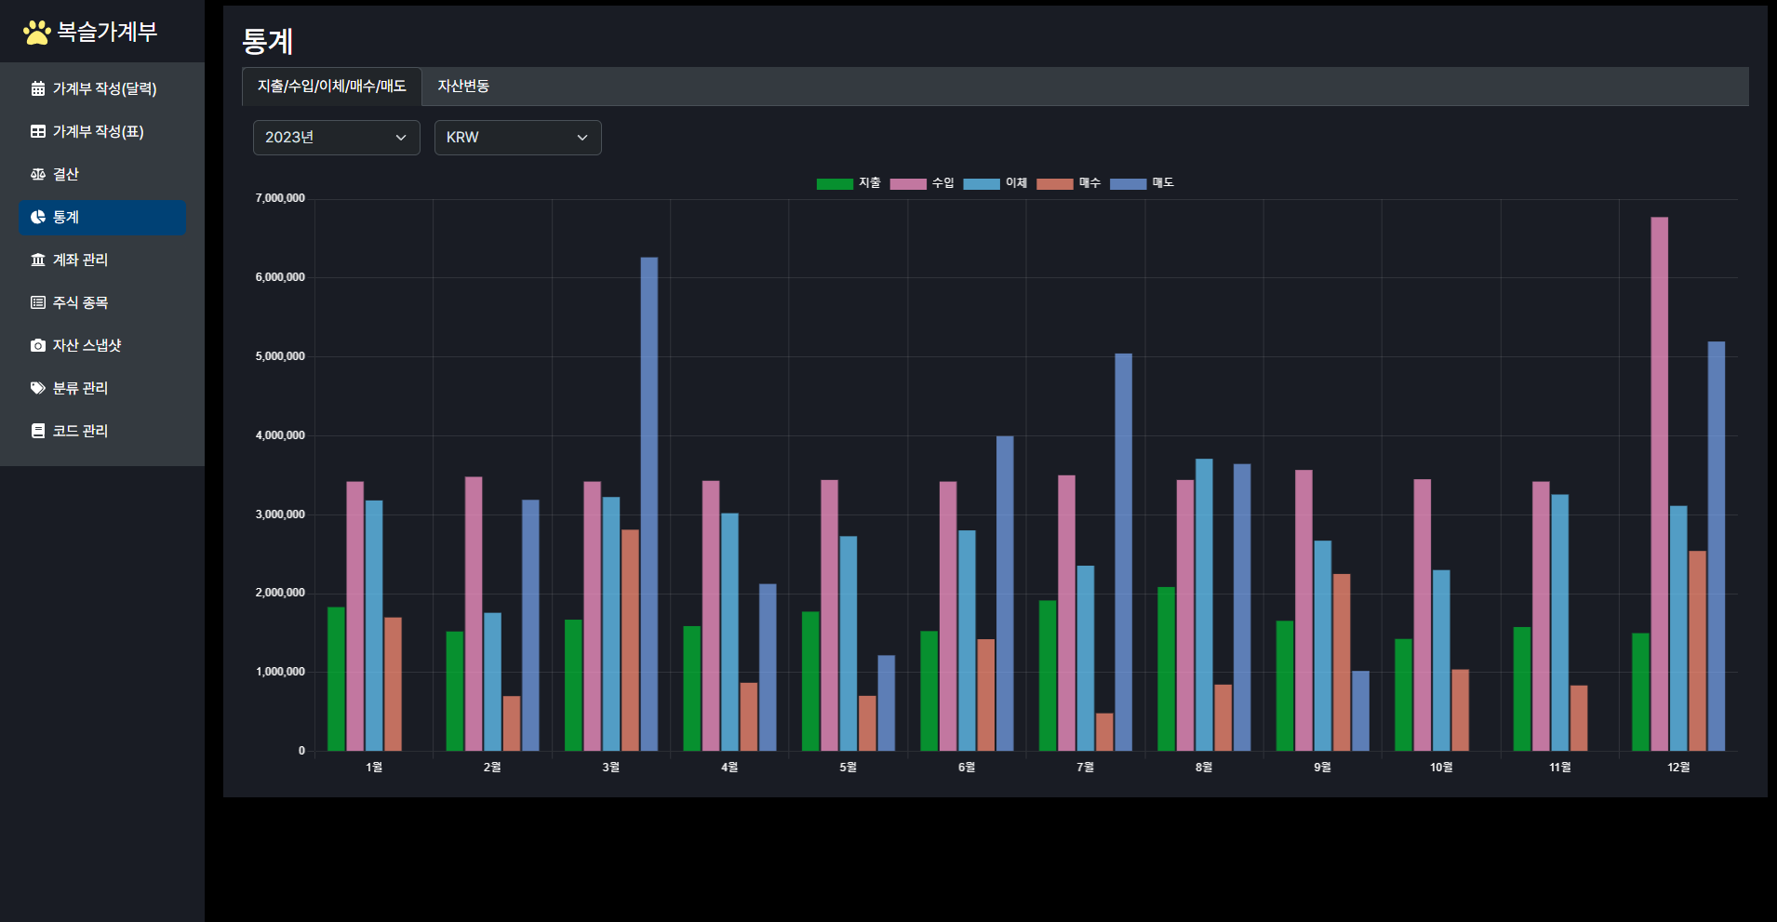Toggle the 매수 legend series
This screenshot has height=922, width=1777.
point(1069,183)
